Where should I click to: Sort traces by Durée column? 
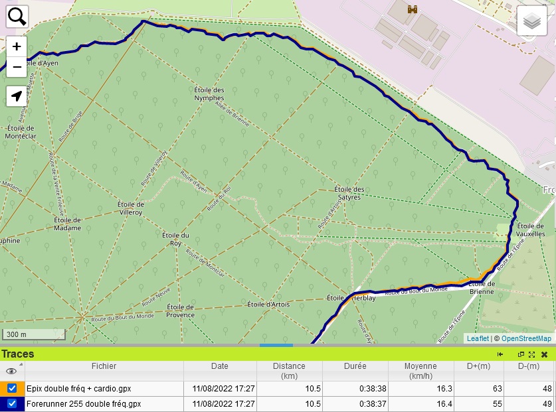355,366
